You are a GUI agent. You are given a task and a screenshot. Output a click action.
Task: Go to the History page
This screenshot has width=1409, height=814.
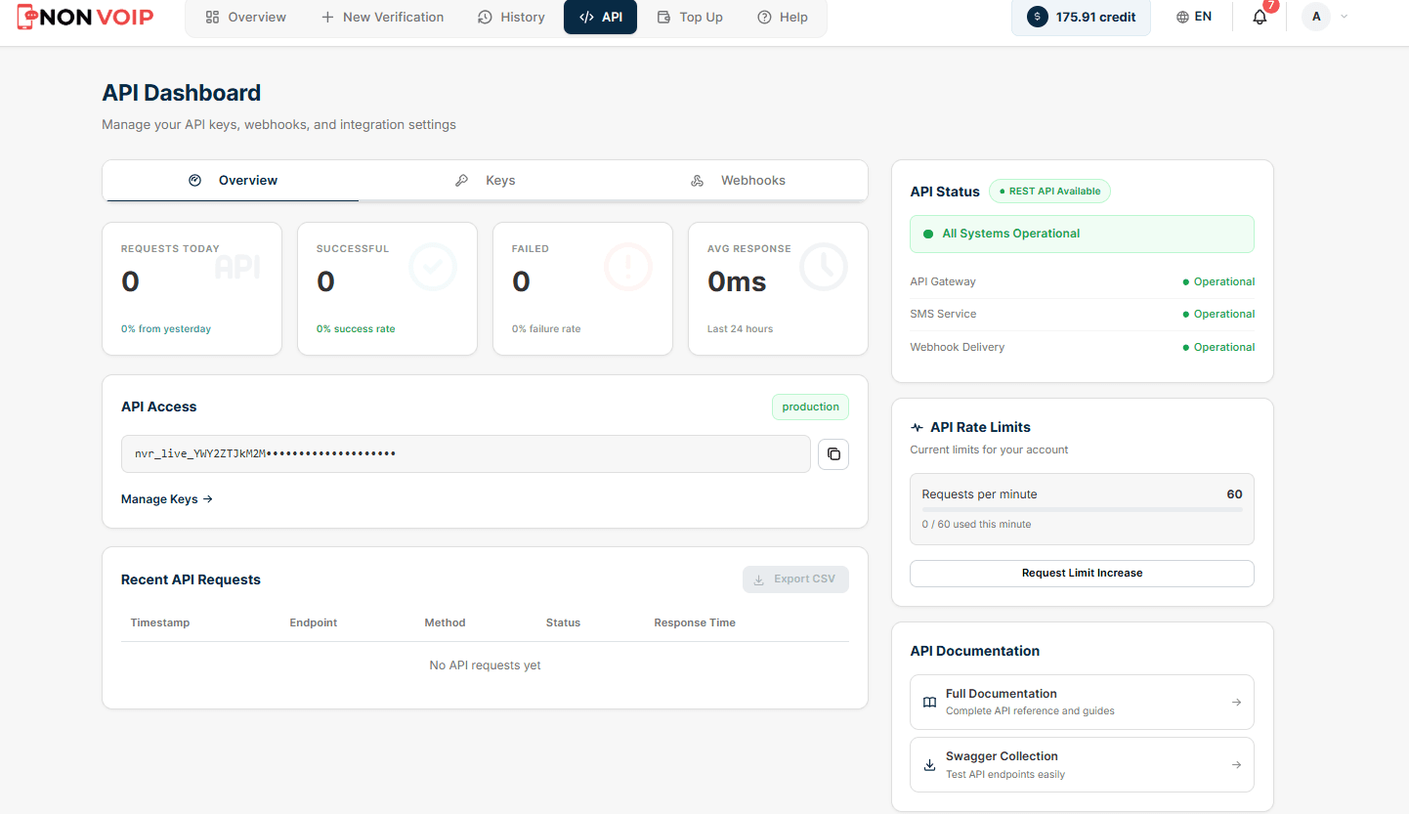click(x=511, y=17)
